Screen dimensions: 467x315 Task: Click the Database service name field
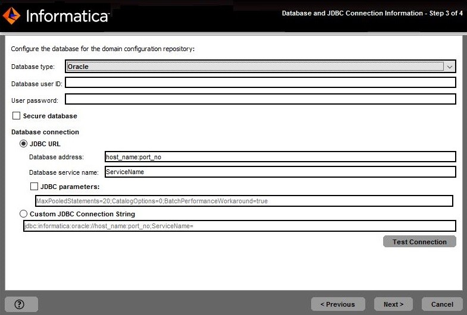pyautogui.click(x=280, y=172)
